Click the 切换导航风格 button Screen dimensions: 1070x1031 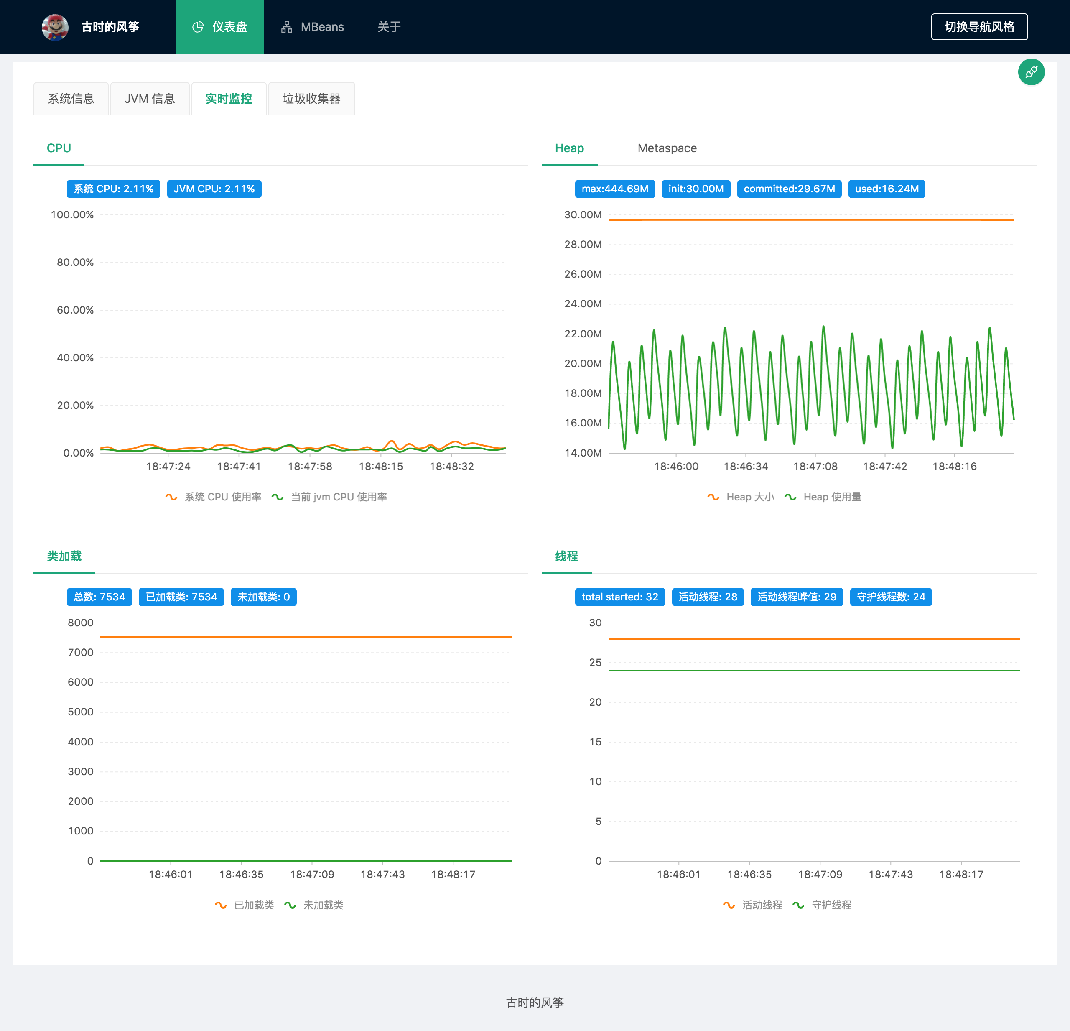click(x=979, y=27)
